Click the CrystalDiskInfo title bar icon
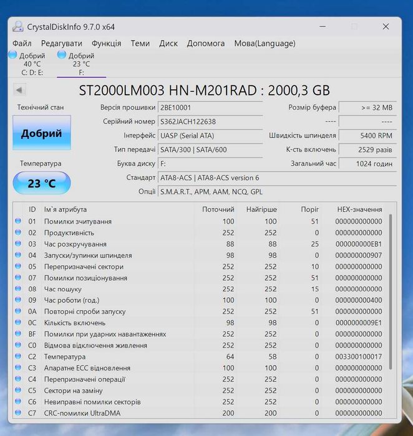 click(18, 27)
